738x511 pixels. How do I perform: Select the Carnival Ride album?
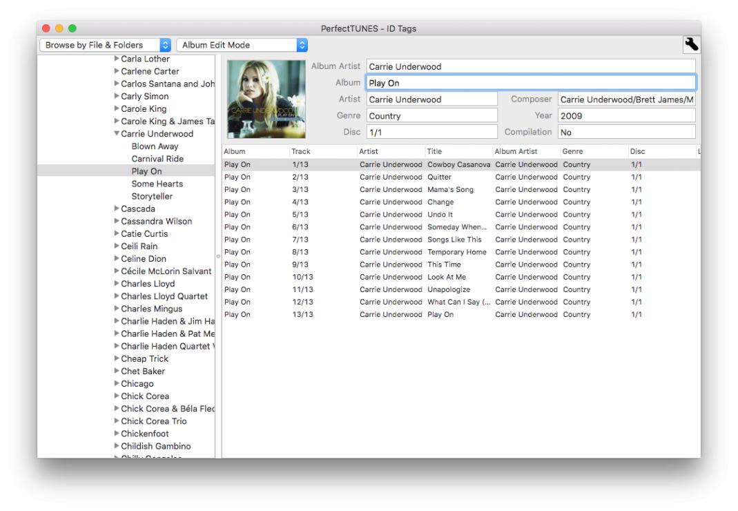coord(157,159)
